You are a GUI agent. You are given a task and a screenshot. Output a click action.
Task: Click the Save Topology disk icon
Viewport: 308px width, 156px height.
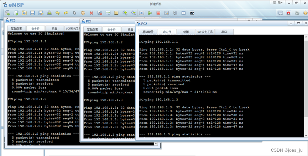(33, 13)
